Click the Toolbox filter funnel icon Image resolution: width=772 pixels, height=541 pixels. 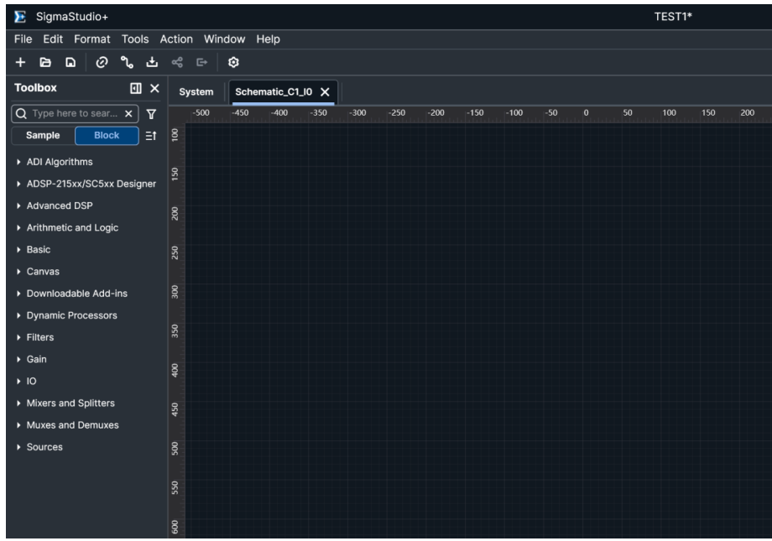pos(151,114)
